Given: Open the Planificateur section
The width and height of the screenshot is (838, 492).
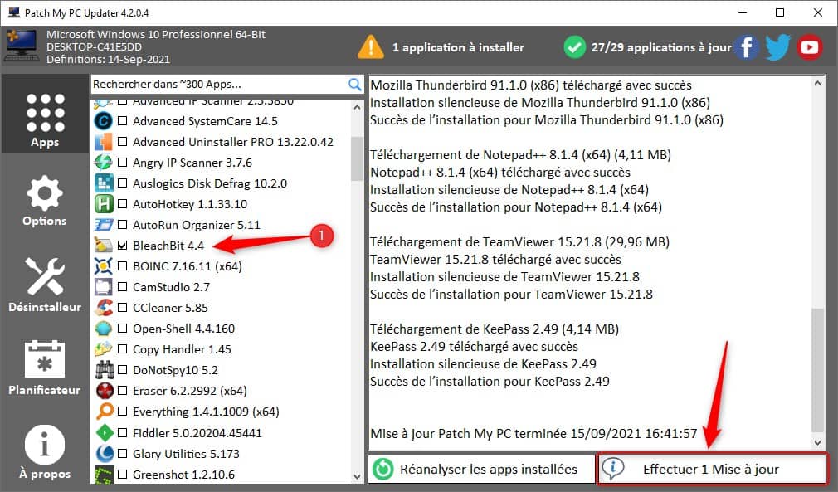Looking at the screenshot, I should [x=45, y=368].
